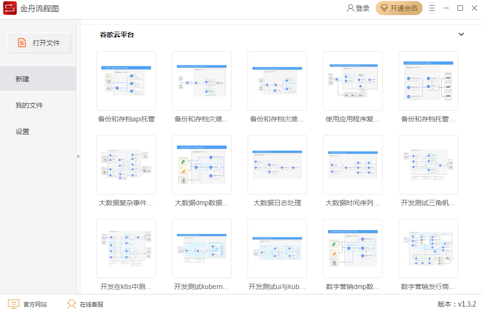Screen dimensions: 482x310
Task: Open the second 备份和存档灾难 template thumbnail
Action: [x=202, y=81]
